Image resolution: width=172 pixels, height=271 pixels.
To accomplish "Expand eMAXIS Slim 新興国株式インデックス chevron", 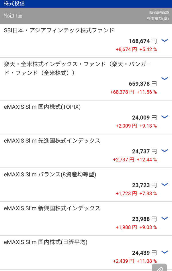I will click(165, 218).
